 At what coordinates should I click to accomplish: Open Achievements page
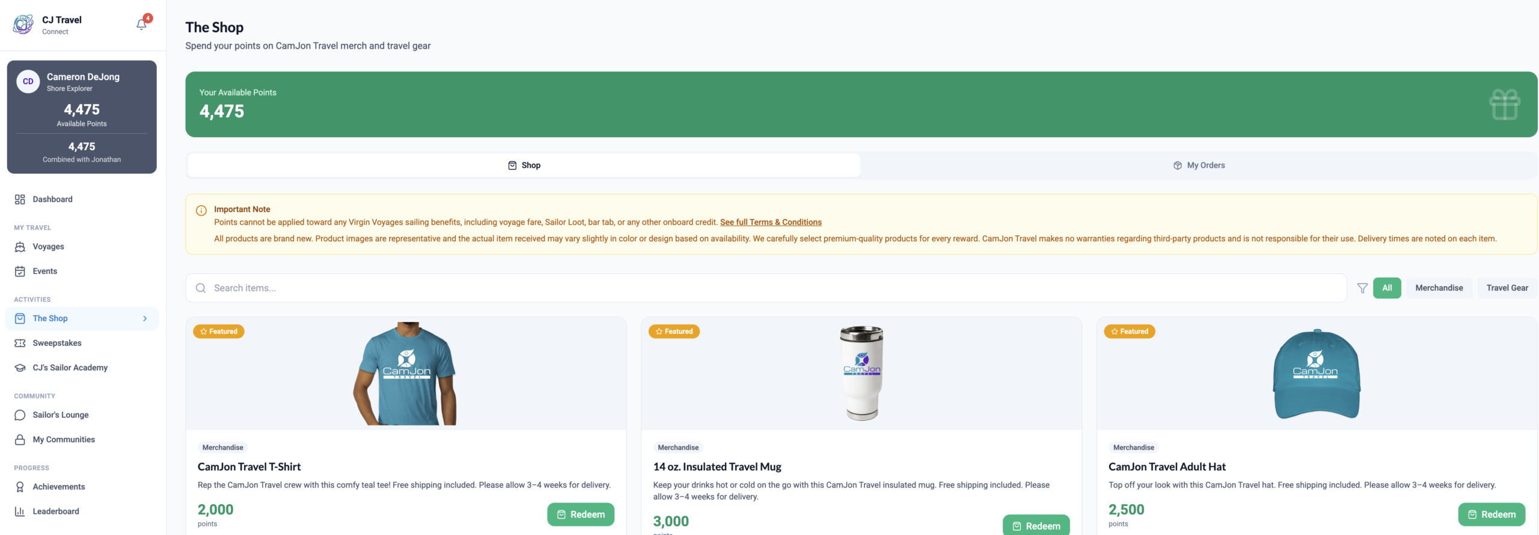[82, 487]
